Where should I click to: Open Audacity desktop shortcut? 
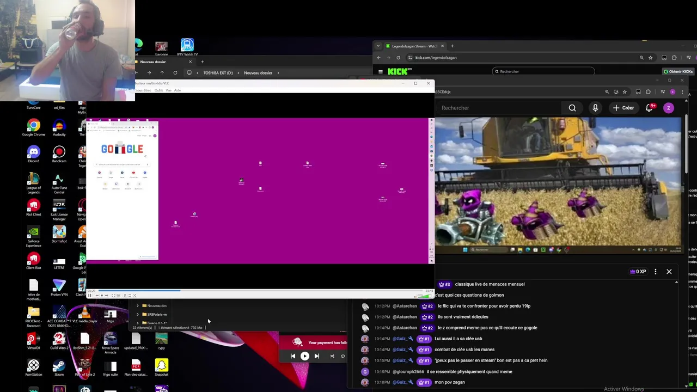coord(59,128)
